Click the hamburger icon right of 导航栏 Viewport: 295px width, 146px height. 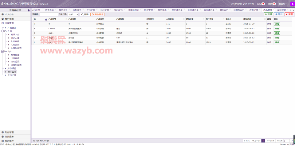click(20, 10)
